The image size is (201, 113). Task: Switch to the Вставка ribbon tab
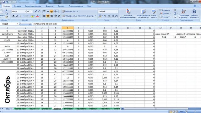18,6
